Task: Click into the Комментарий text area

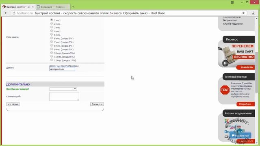Action: click(64, 97)
